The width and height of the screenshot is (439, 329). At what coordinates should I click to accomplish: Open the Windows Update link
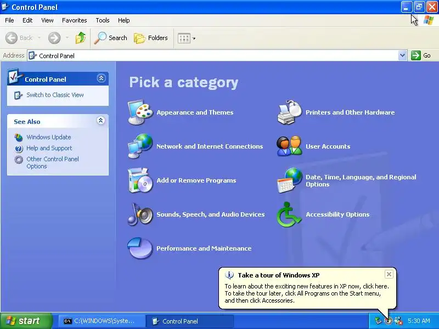pyautogui.click(x=49, y=137)
